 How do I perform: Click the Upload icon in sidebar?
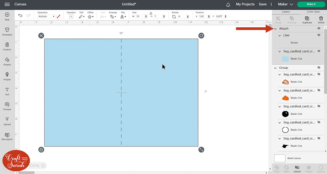(x=7, y=121)
